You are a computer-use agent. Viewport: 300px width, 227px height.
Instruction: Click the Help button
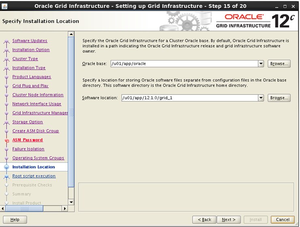[x=15, y=220]
